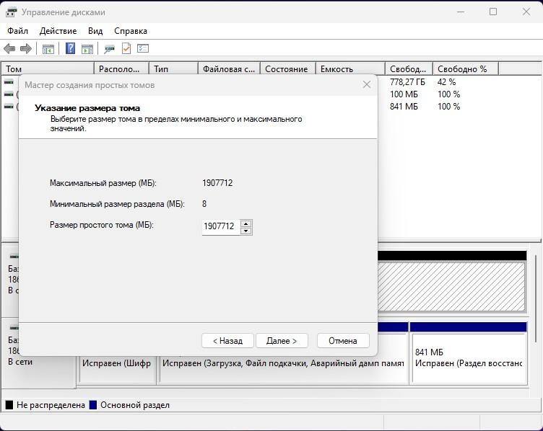Viewport: 543px width, 431px height.
Task: Open Help via blue question mark icon
Action: [x=71, y=49]
